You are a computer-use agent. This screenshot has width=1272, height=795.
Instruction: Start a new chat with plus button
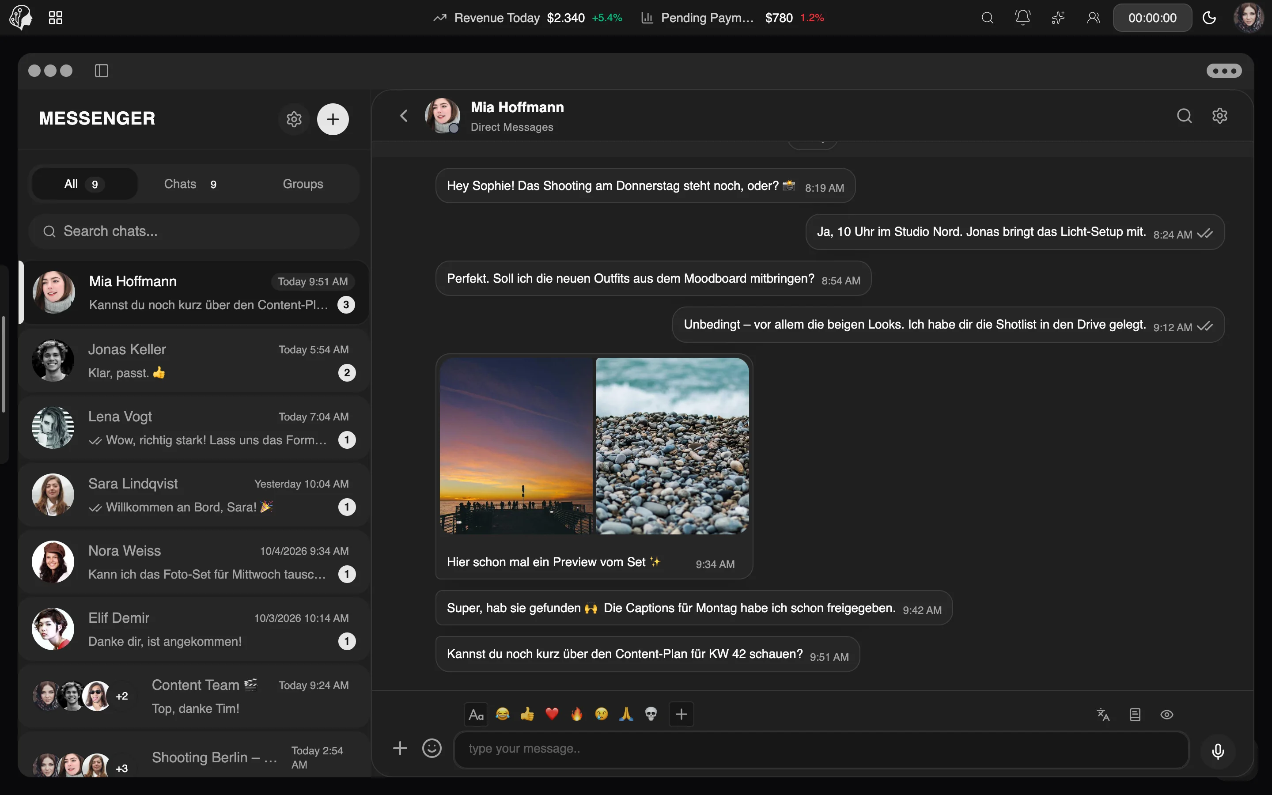click(x=333, y=119)
